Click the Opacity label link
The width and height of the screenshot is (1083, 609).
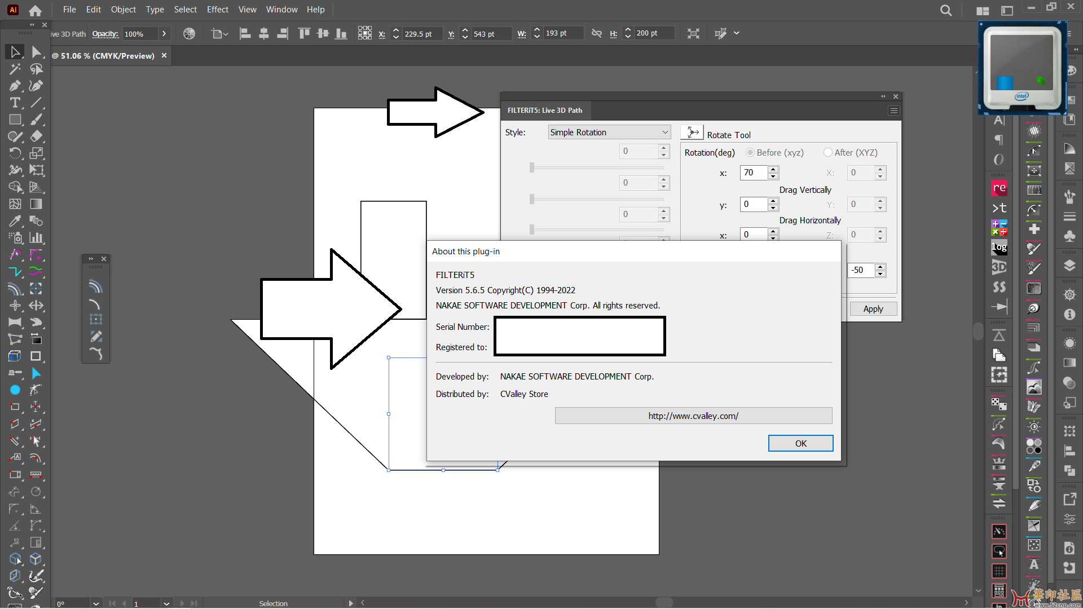(105, 34)
